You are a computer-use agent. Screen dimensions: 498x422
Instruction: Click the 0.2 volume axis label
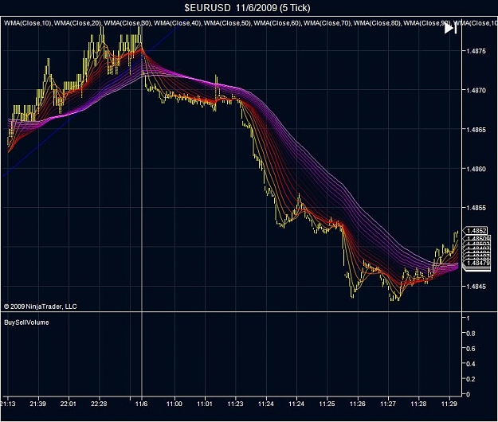pos(471,379)
